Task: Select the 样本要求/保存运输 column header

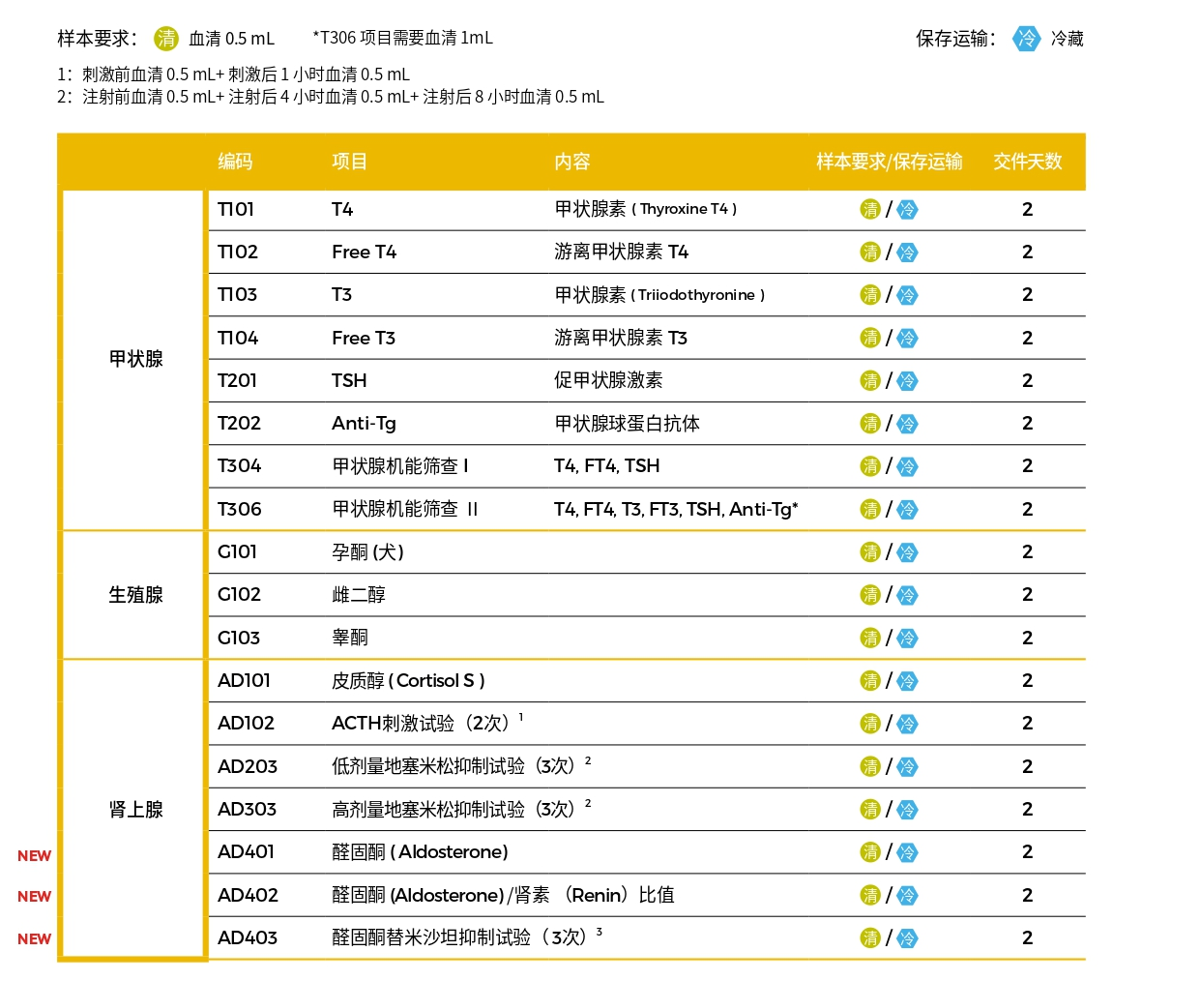Action: tap(889, 162)
